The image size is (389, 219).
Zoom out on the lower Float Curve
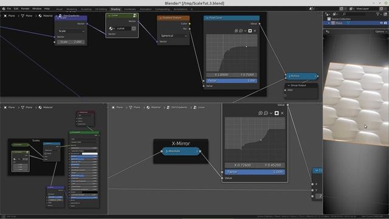tap(266, 113)
